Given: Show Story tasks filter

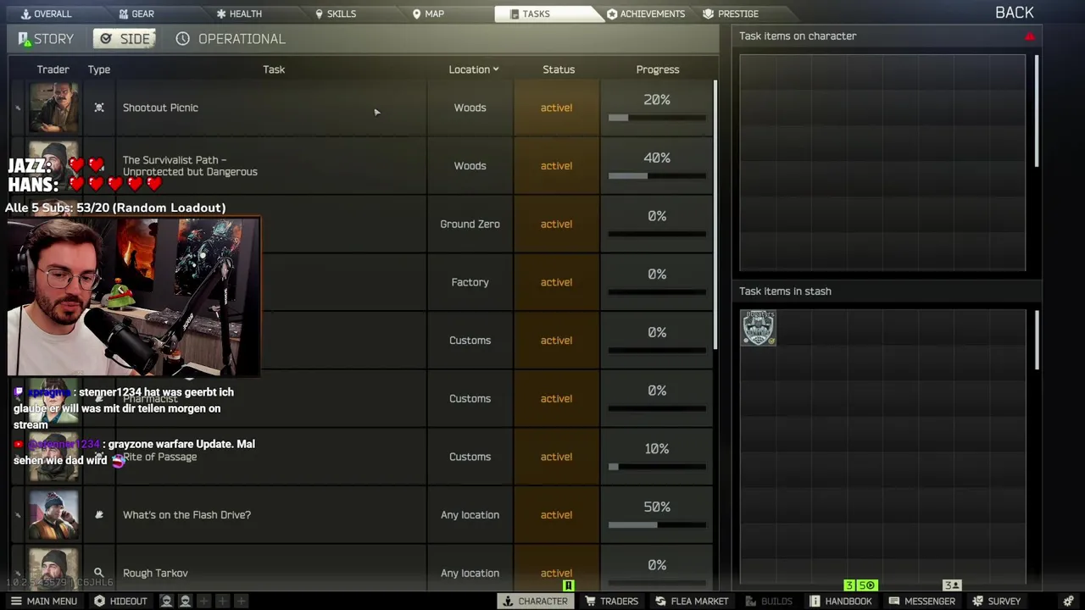Looking at the screenshot, I should pyautogui.click(x=46, y=39).
